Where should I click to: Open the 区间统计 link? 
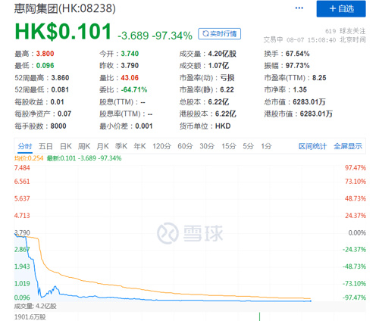point(312,146)
